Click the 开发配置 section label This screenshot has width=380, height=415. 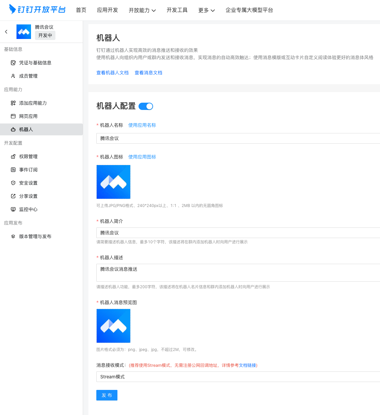coord(13,143)
